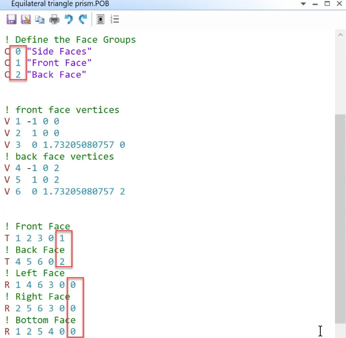Click the Copy icon in toolbar
Image resolution: width=346 pixels, height=338 pixels.
(x=40, y=19)
